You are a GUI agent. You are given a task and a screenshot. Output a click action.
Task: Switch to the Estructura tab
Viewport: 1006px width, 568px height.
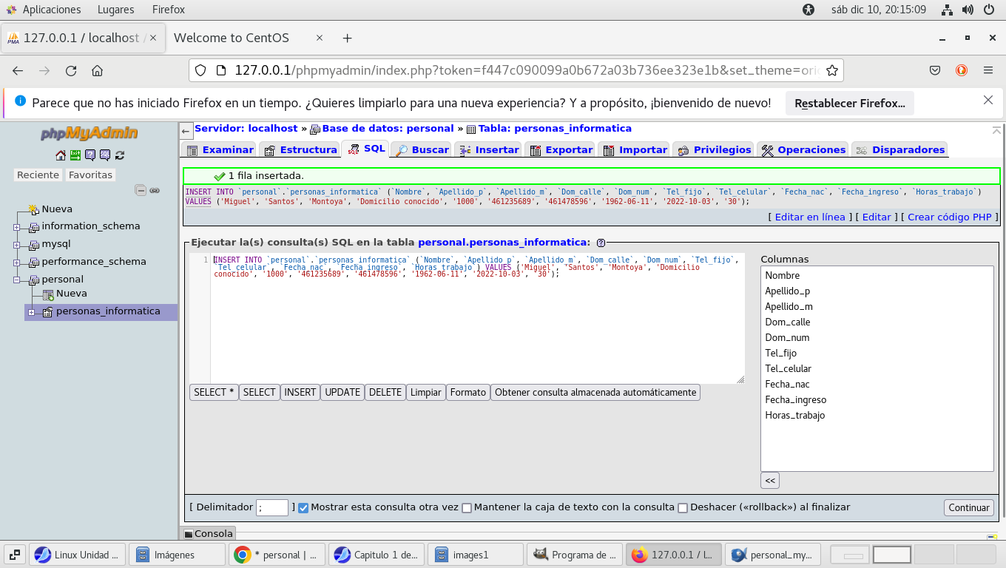tap(300, 149)
